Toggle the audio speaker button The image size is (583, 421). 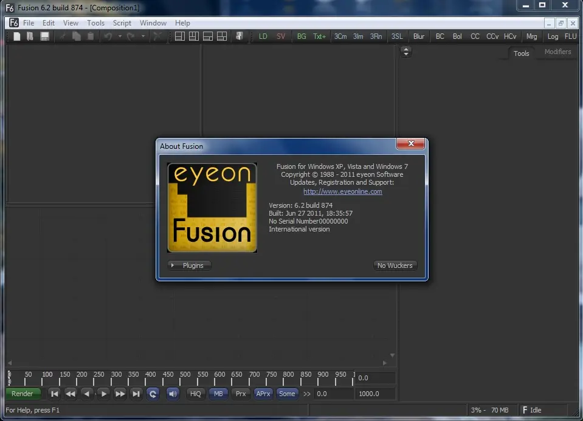pos(173,394)
